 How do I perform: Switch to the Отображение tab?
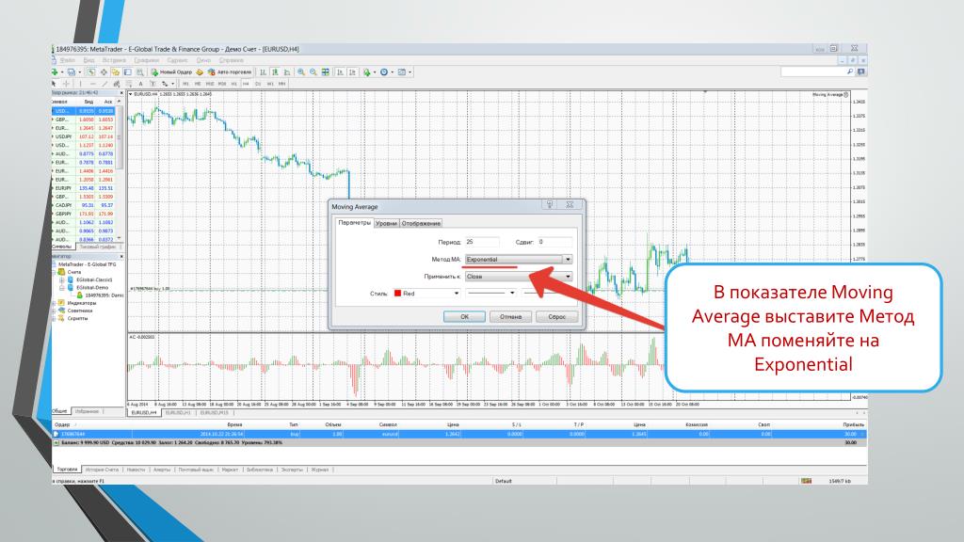[x=421, y=224]
